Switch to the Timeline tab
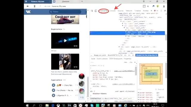 click(x=138, y=11)
